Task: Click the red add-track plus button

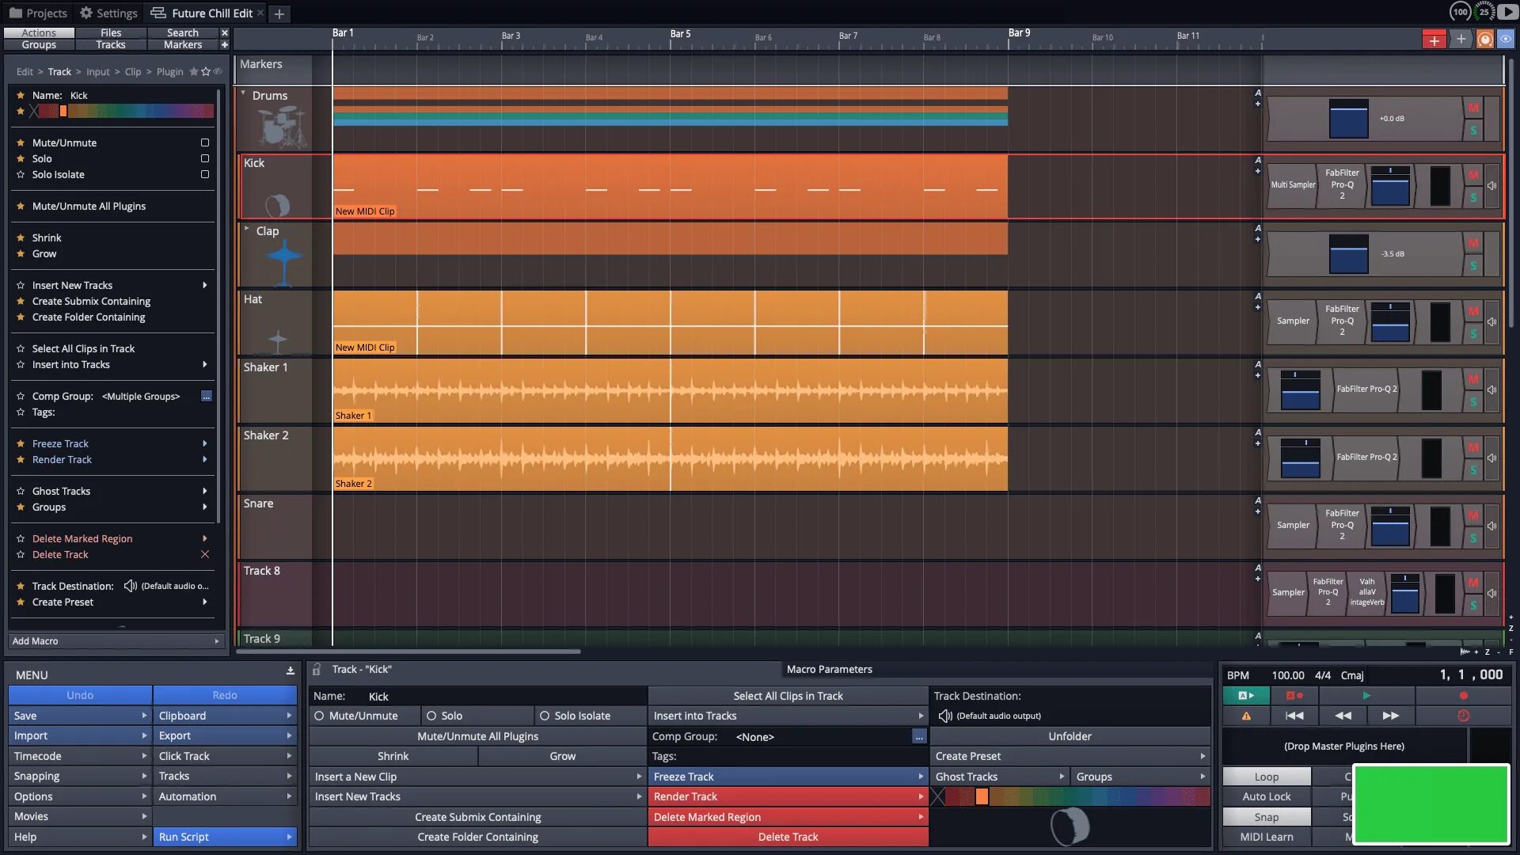Action: (x=1434, y=40)
